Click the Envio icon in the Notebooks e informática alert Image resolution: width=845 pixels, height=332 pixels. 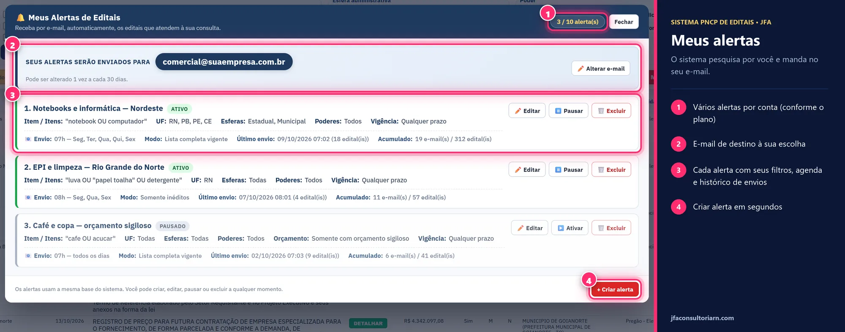(28, 139)
